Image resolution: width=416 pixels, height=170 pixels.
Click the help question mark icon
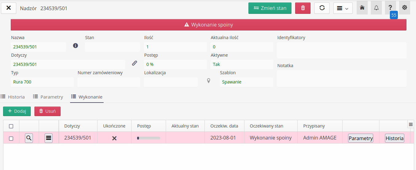(x=390, y=8)
